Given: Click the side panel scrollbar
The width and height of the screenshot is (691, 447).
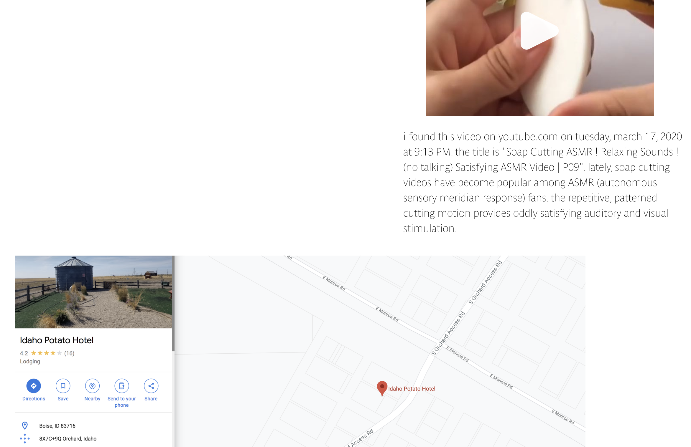Looking at the screenshot, I should 173,303.
